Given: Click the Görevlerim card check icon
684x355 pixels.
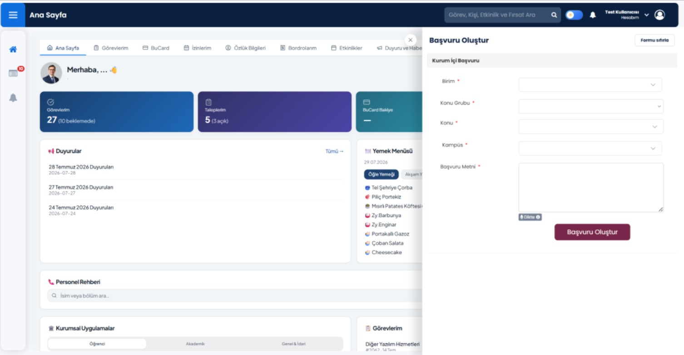Looking at the screenshot, I should [50, 102].
